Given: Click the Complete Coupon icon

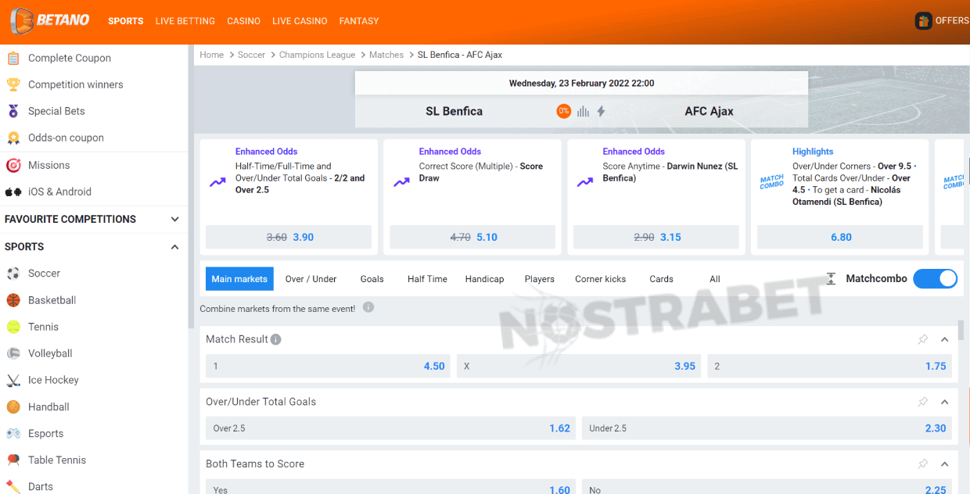Looking at the screenshot, I should point(13,58).
